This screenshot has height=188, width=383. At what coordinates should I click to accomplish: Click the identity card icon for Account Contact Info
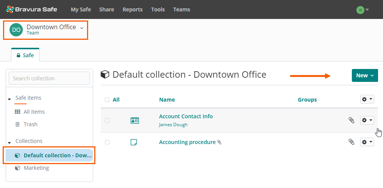(135, 121)
